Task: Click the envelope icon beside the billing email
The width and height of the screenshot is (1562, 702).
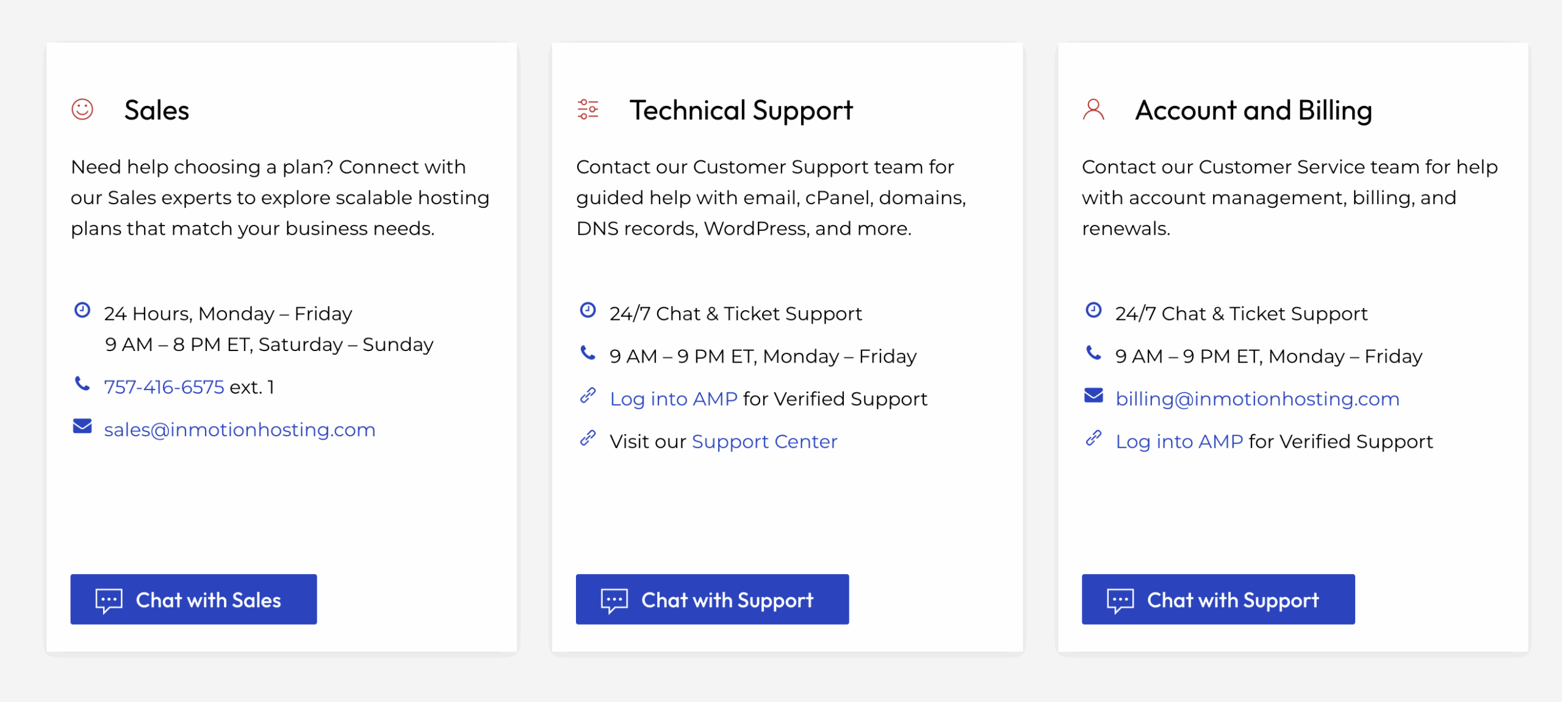Action: tap(1093, 395)
